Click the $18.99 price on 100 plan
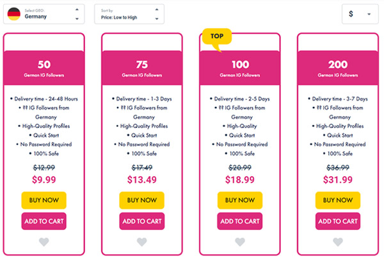The width and height of the screenshot is (384, 260). coord(240,180)
